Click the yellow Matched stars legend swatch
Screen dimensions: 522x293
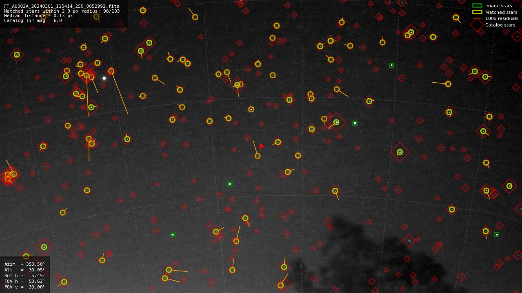pyautogui.click(x=477, y=12)
